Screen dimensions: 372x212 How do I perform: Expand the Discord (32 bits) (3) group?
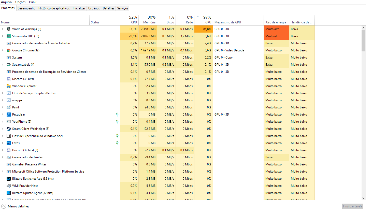[3, 150]
